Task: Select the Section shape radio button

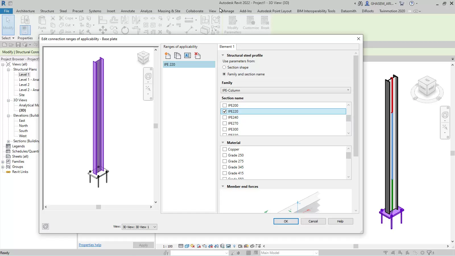Action: [x=224, y=67]
